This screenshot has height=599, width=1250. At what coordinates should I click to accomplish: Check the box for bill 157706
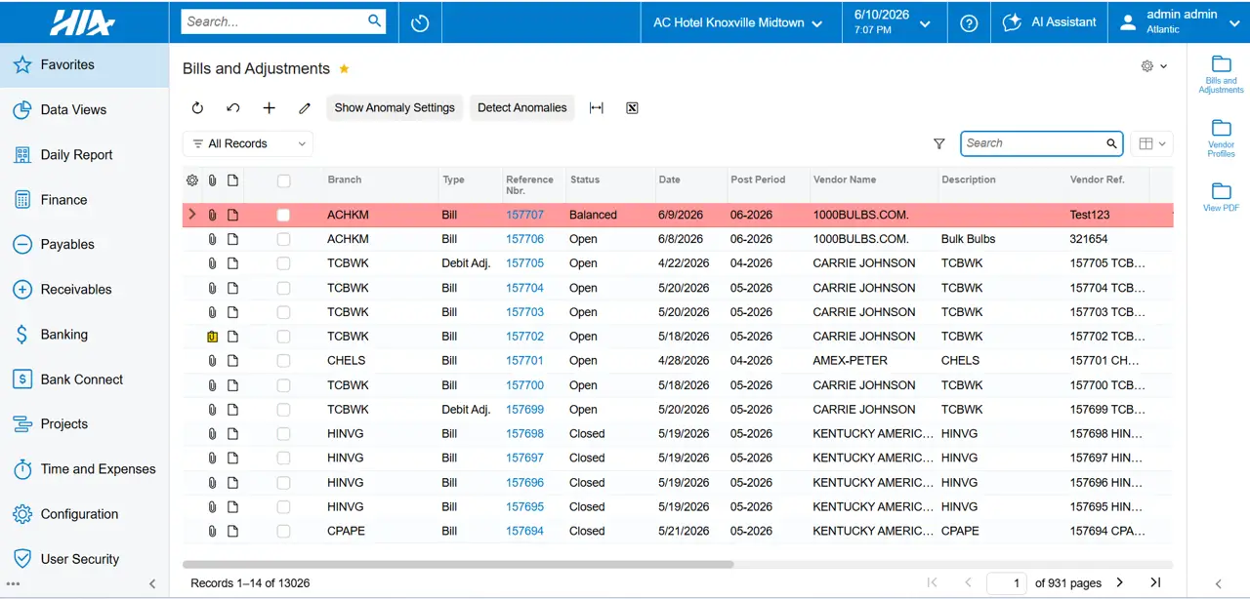(x=283, y=239)
